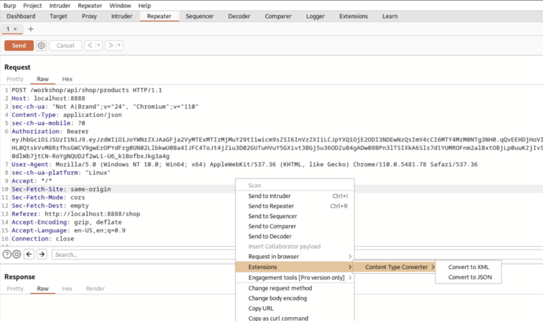Expand the Request in browser submenu
Viewport: 543px width, 321px height.
(x=273, y=256)
